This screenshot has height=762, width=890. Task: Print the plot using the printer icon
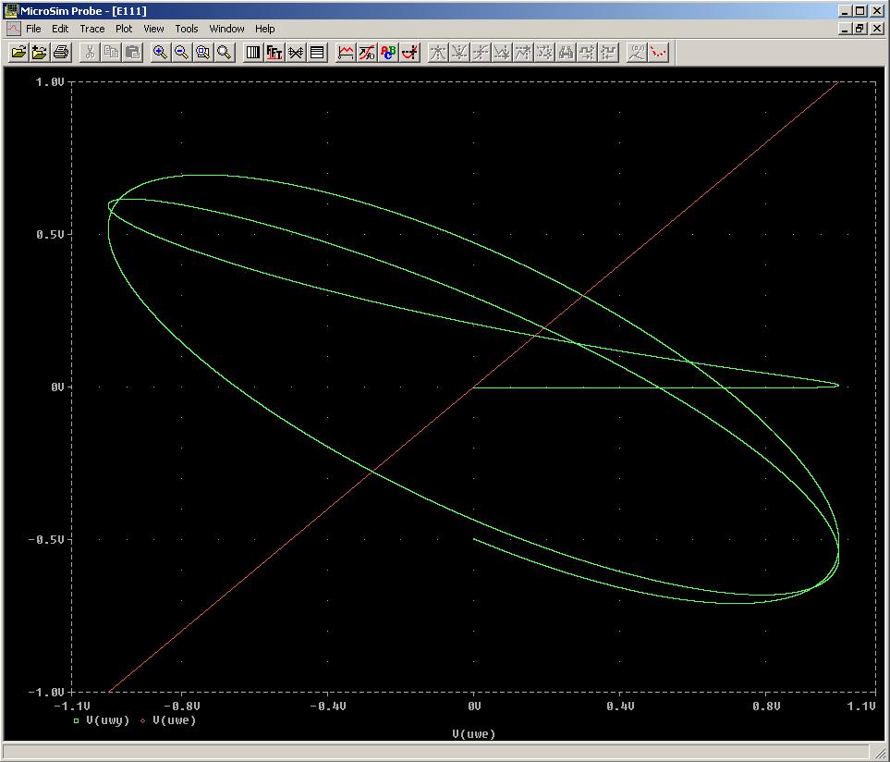point(61,53)
